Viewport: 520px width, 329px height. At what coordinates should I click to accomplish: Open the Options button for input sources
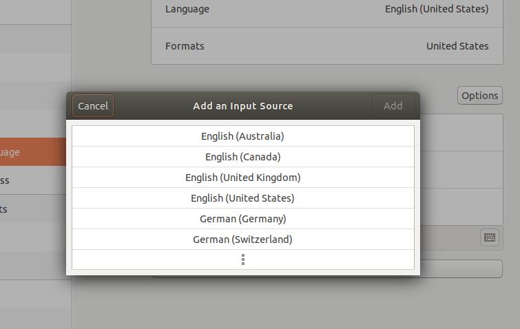click(479, 96)
